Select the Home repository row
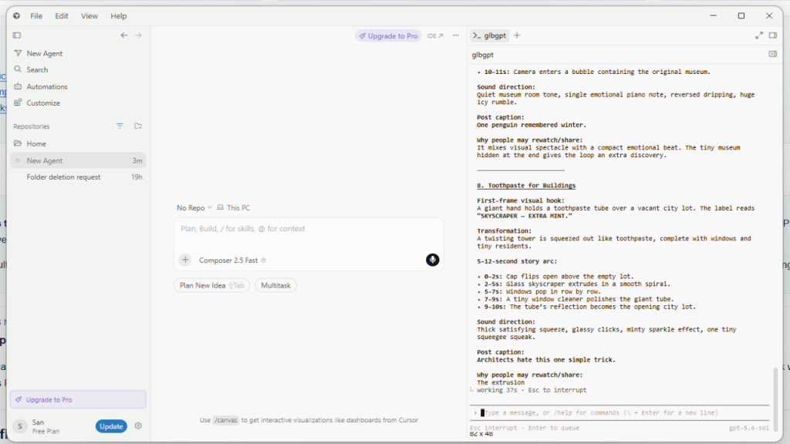 (x=78, y=143)
